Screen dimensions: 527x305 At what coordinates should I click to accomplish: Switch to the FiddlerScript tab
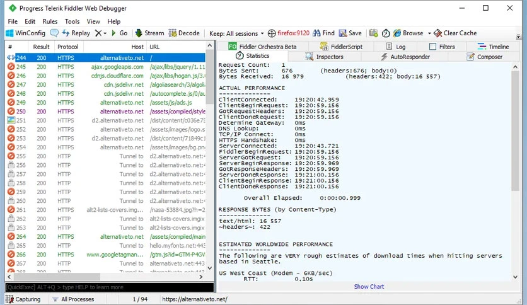point(341,47)
